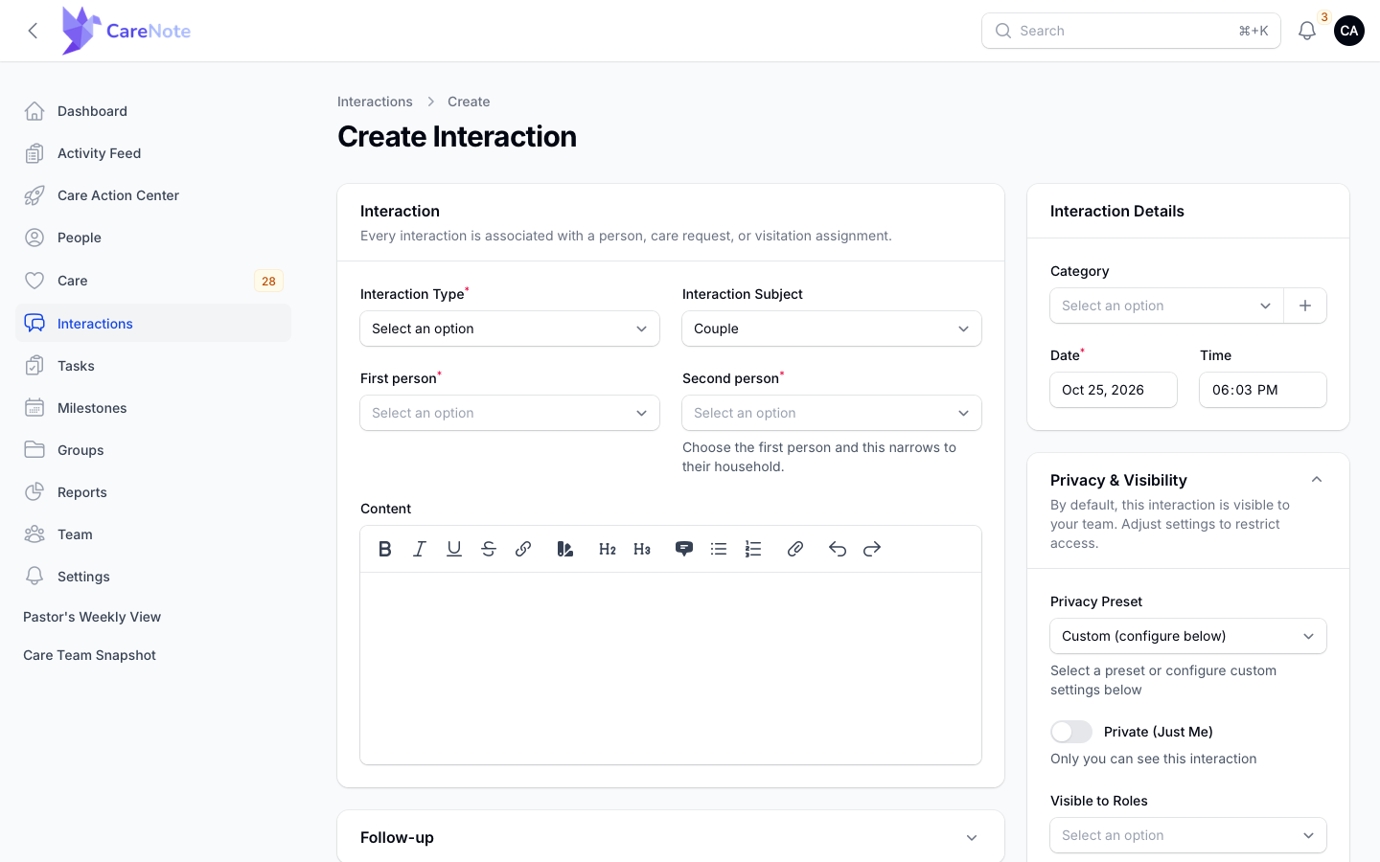Viewport: 1380px width, 862px height.
Task: Click the Date field showing Oct 25, 2026
Action: click(1114, 390)
